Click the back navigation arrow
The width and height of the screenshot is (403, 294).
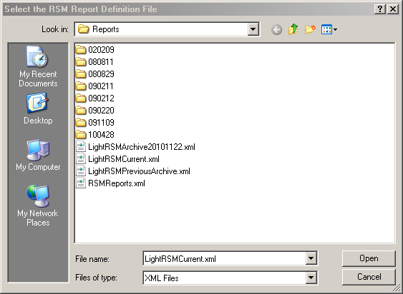[x=276, y=30]
